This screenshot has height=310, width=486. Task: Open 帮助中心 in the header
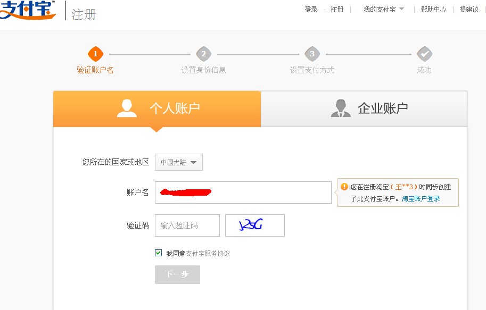click(433, 10)
